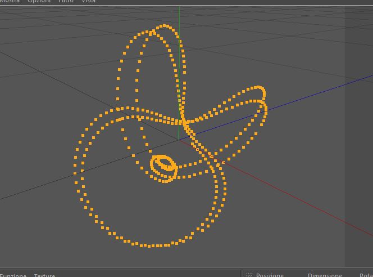Click the Posizione column label
The height and width of the screenshot is (277, 373).
click(270, 275)
